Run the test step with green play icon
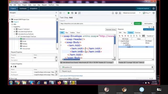This screenshot has height=94, width=168. click(69, 13)
